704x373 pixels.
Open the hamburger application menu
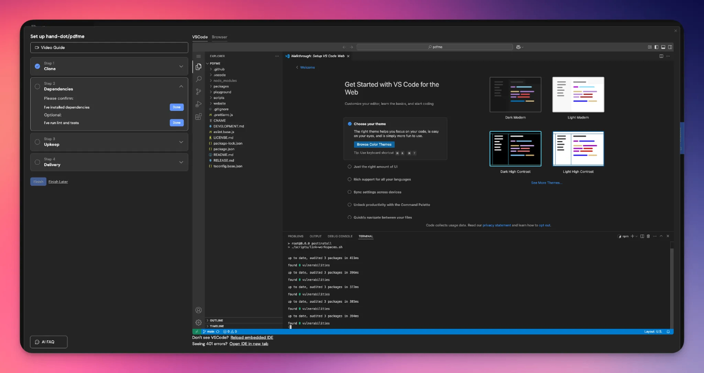[199, 56]
